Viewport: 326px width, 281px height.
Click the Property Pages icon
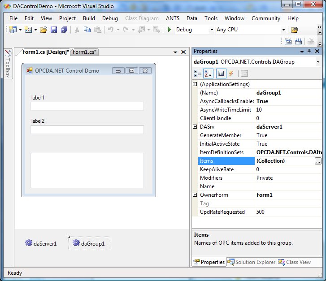244,73
